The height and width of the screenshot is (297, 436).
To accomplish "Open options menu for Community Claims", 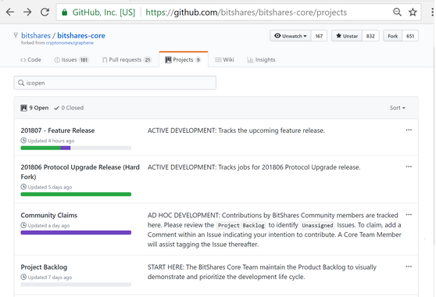I will [409, 215].
